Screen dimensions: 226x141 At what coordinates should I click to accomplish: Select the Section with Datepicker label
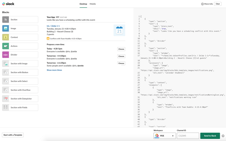coord(21,99)
